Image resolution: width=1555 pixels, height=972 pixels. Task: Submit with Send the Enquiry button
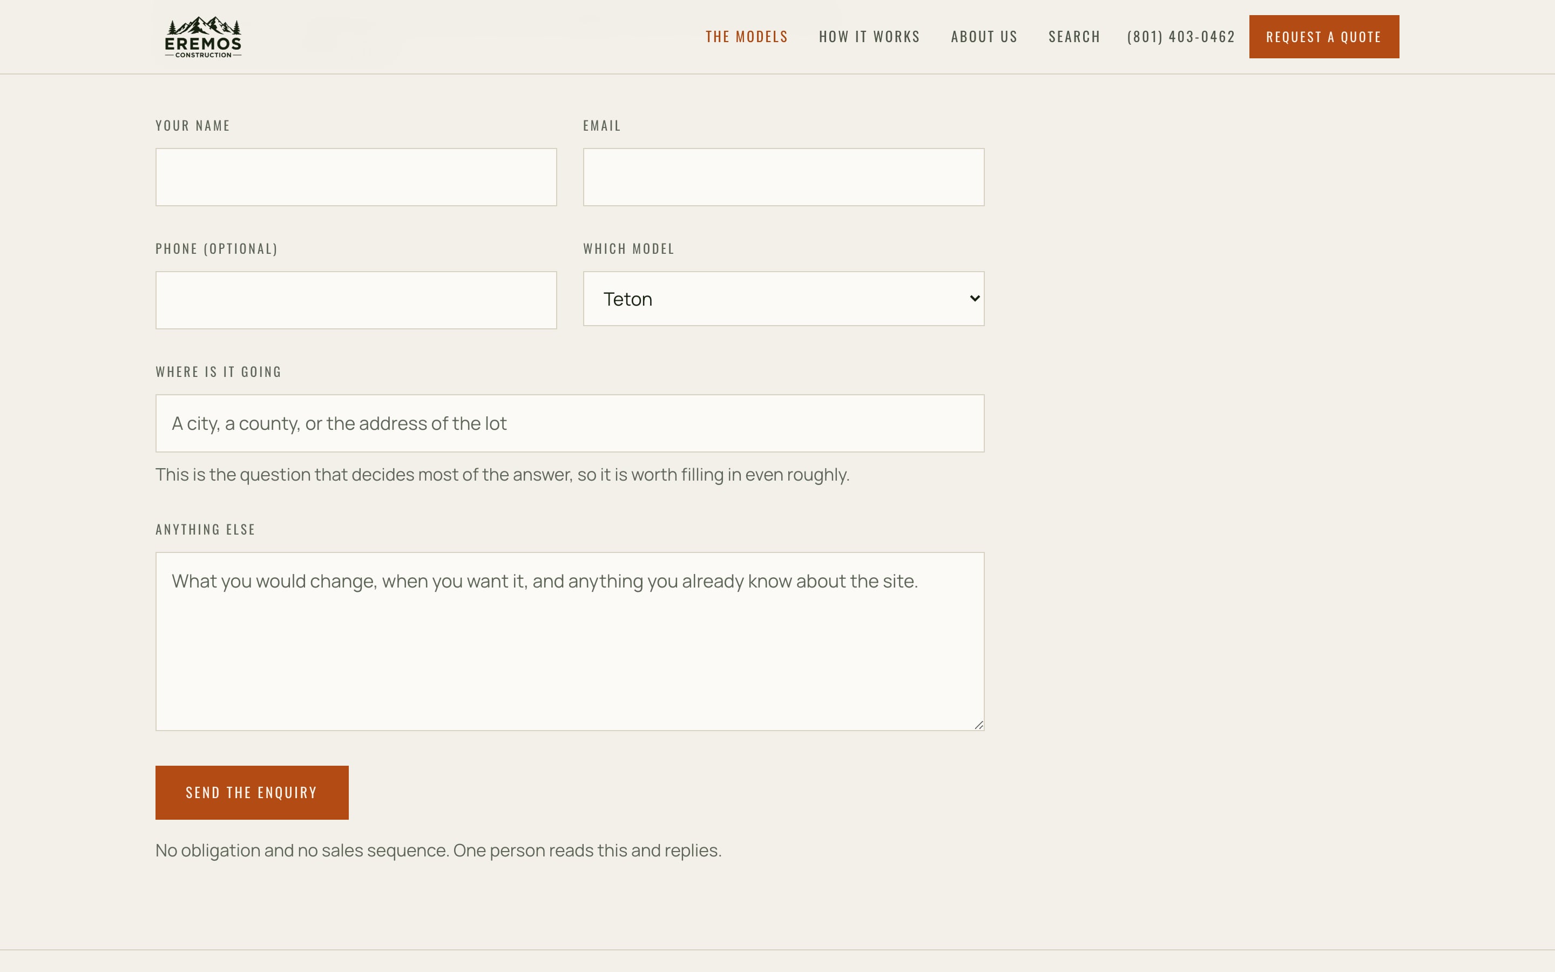[252, 793]
